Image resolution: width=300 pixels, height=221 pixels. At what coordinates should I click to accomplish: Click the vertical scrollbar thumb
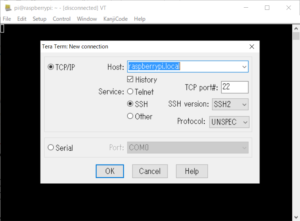tap(296, 36)
